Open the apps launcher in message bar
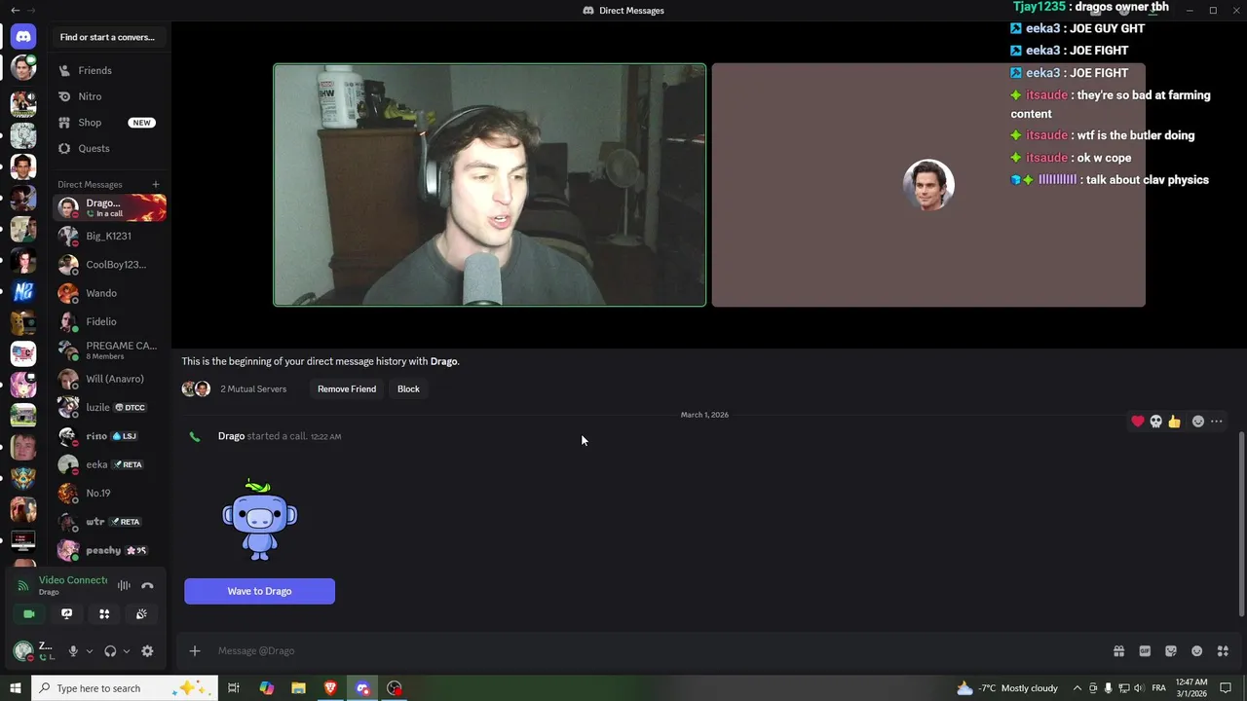Image resolution: width=1247 pixels, height=701 pixels. [1223, 651]
